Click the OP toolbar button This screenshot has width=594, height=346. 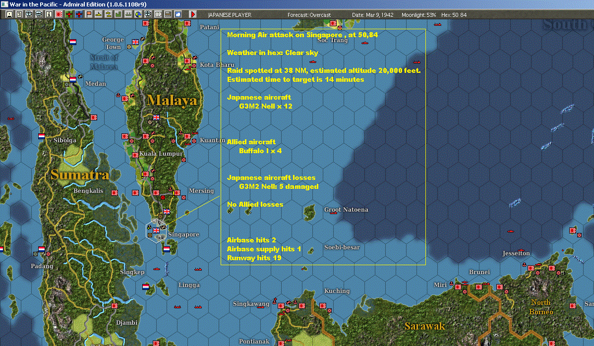(x=158, y=14)
